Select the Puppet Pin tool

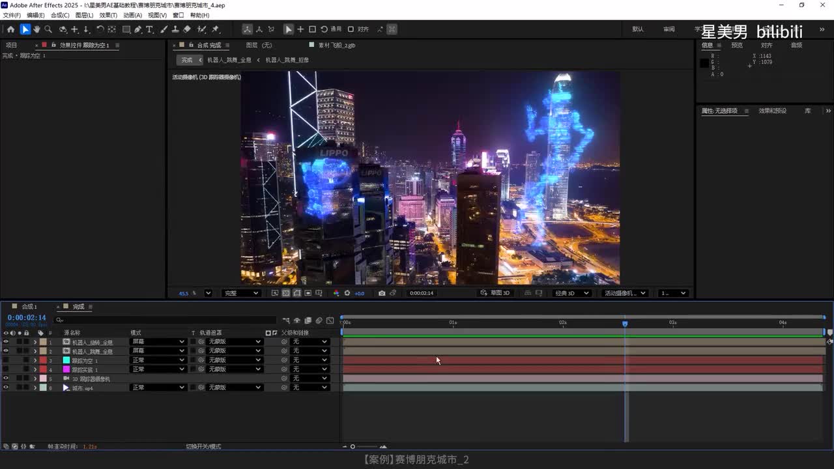point(216,29)
